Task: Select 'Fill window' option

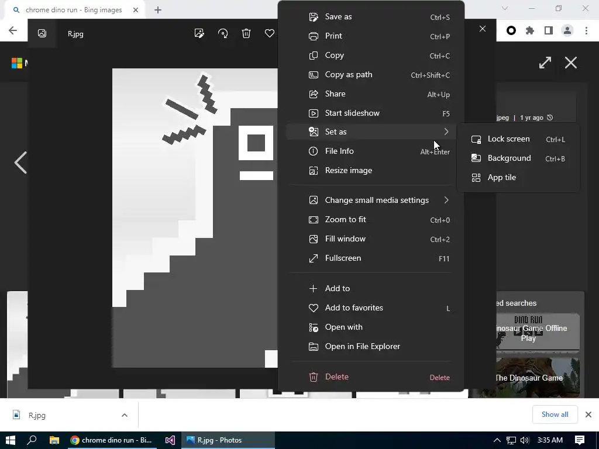Action: point(371,239)
